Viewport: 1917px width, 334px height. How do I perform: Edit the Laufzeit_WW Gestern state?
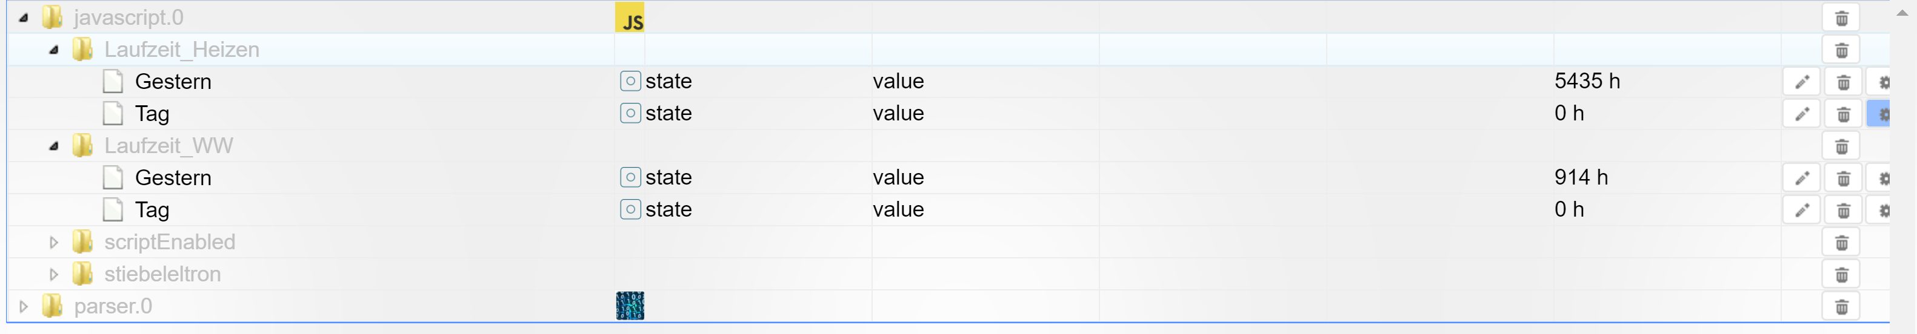tap(1801, 178)
